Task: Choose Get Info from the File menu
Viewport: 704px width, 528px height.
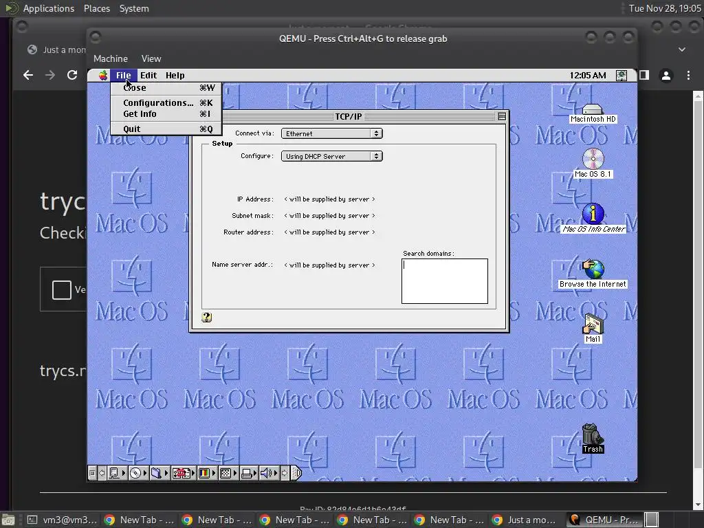Action: coord(166,114)
